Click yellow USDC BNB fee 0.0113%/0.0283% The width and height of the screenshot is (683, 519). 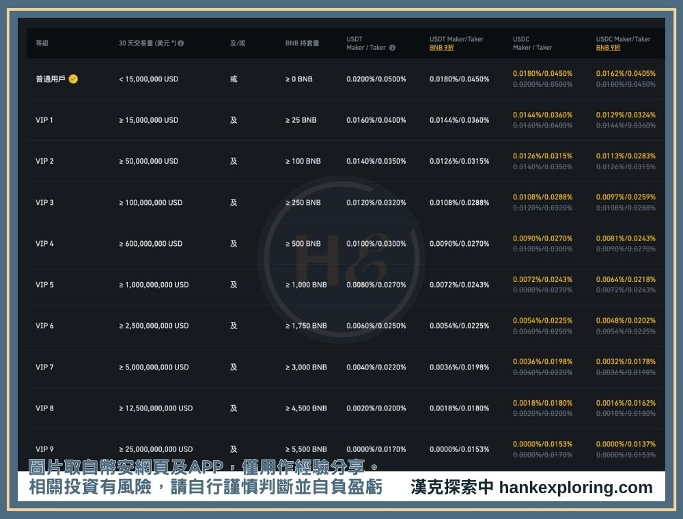[x=626, y=156]
